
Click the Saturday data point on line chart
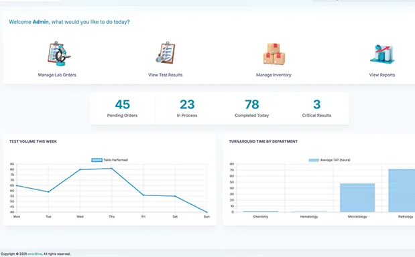click(175, 196)
